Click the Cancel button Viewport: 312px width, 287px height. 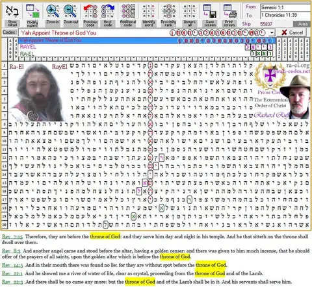click(x=292, y=32)
